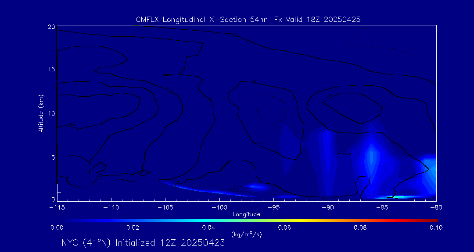Click the color bar value 0.10
This screenshot has width=474, height=252.
coord(436,227)
